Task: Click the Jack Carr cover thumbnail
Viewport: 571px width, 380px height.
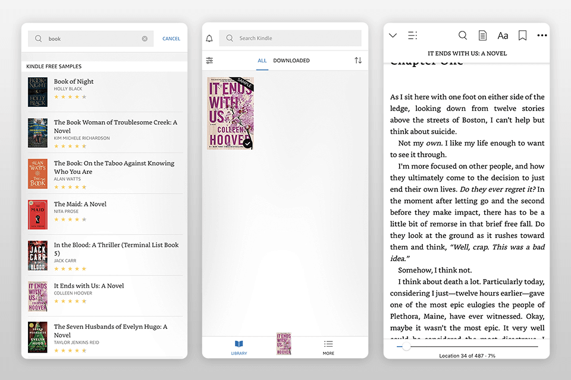Action: point(37,256)
